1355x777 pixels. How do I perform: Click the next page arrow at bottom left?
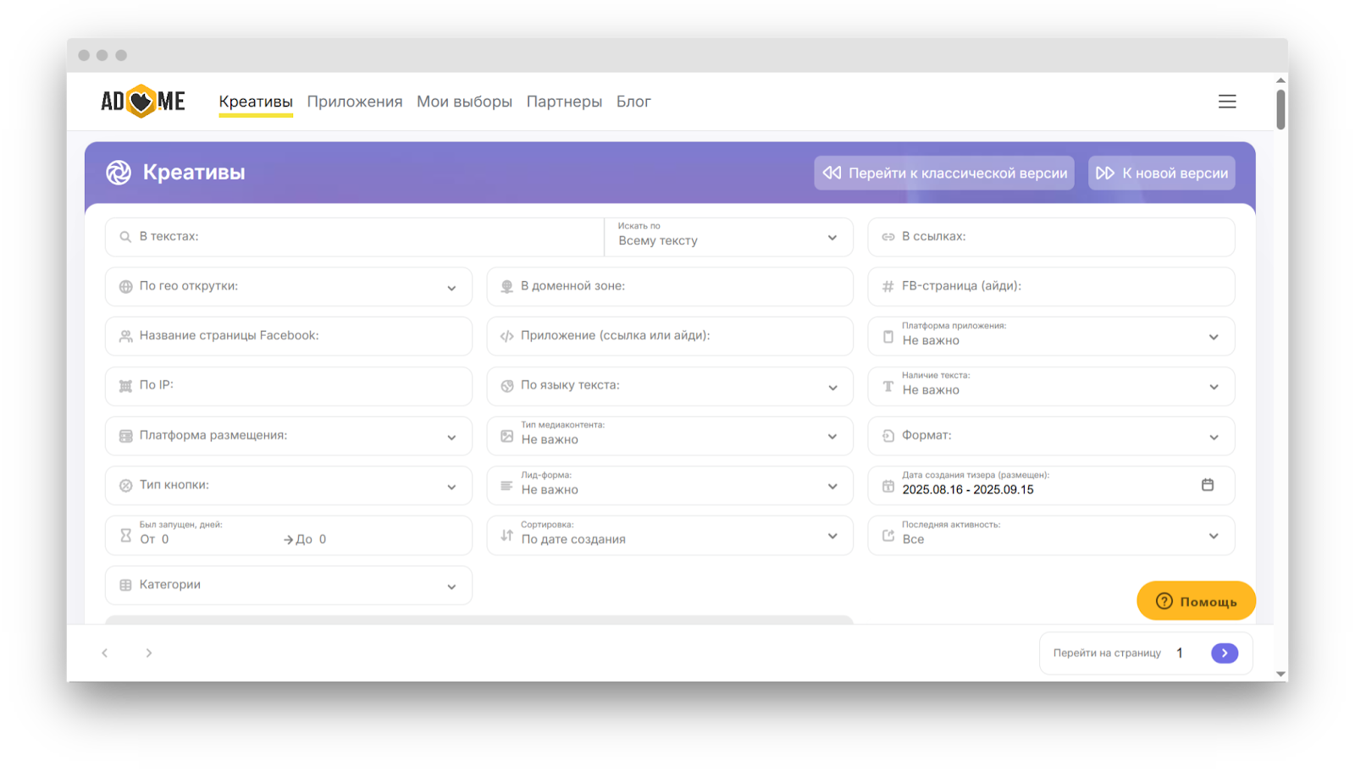coord(149,653)
